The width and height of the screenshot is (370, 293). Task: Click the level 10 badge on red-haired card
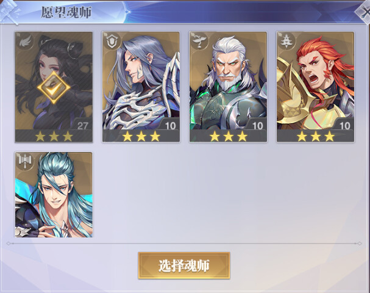(345, 126)
